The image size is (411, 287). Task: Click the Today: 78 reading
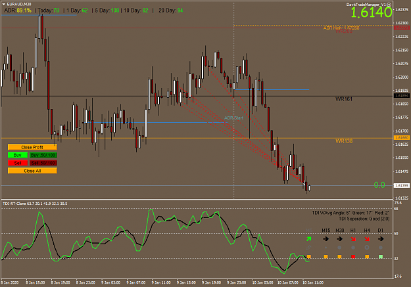pyautogui.click(x=49, y=11)
